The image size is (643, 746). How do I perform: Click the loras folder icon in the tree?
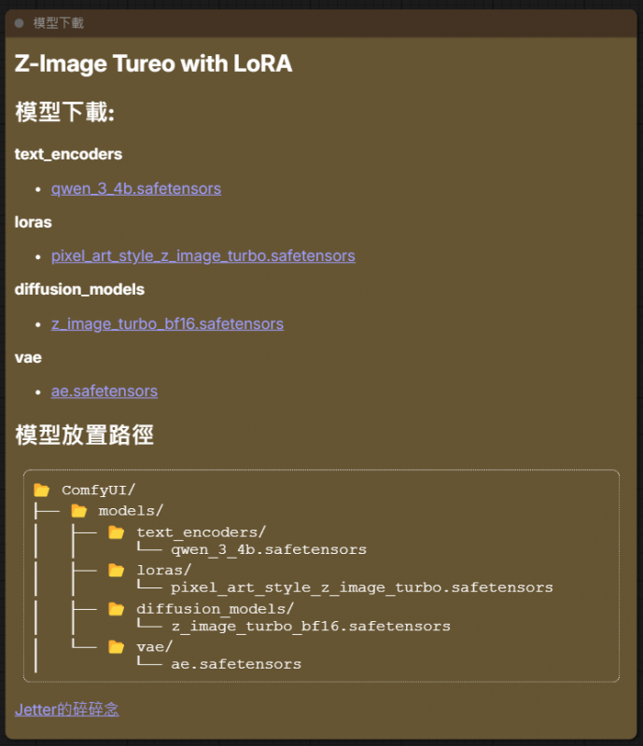click(116, 570)
